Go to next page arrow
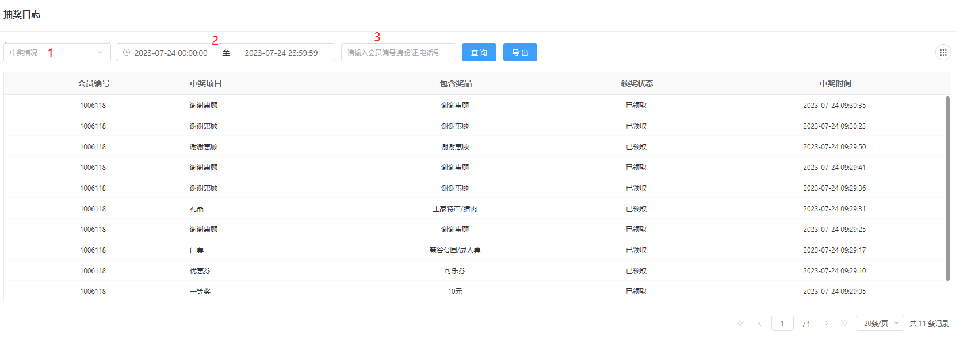Screen dimensions: 956x341 tap(826, 324)
